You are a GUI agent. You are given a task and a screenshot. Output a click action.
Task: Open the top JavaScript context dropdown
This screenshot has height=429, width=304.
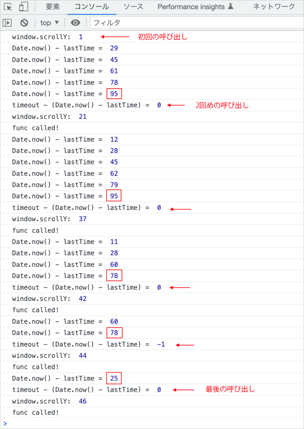pyautogui.click(x=50, y=23)
